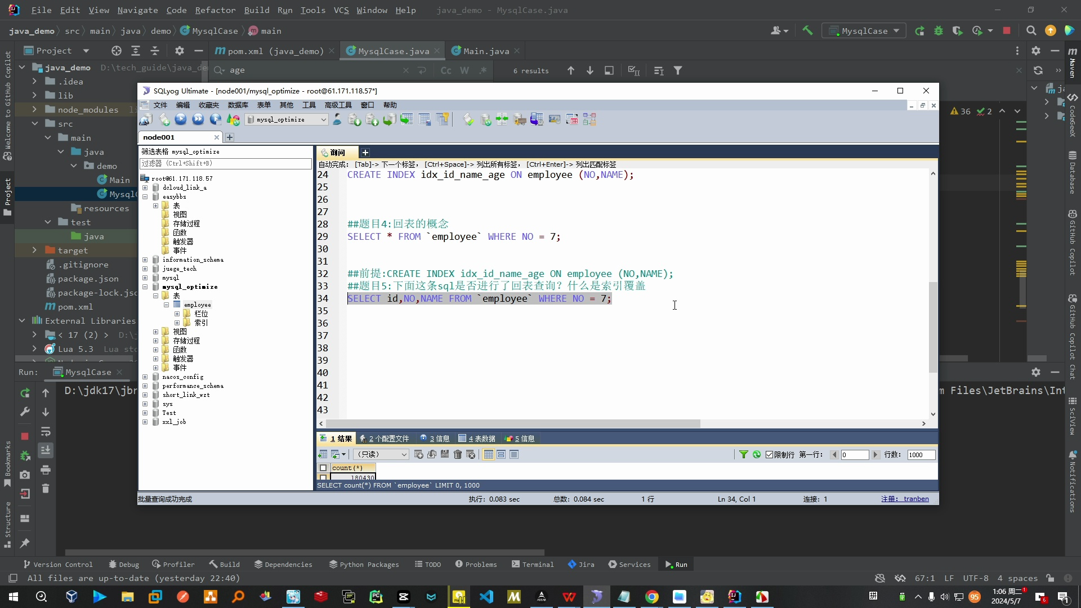Switch result to grid view icon
The height and width of the screenshot is (608, 1081).
coord(489,454)
